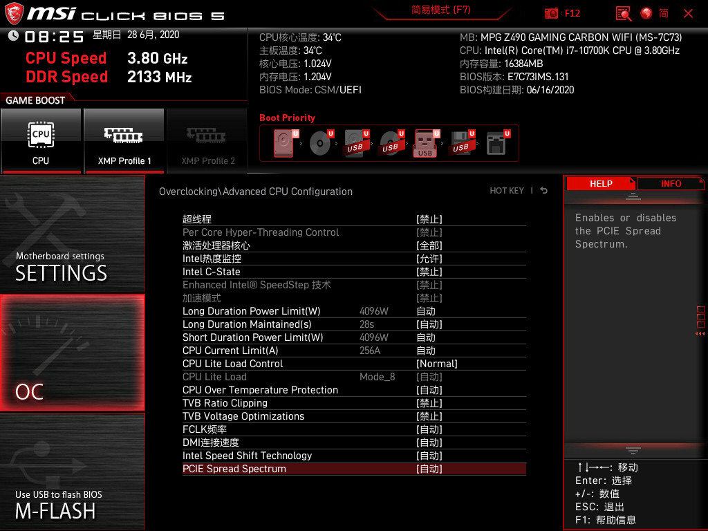The image size is (708, 531).
Task: Open the SETTINGS motherboard section
Action: click(x=72, y=234)
